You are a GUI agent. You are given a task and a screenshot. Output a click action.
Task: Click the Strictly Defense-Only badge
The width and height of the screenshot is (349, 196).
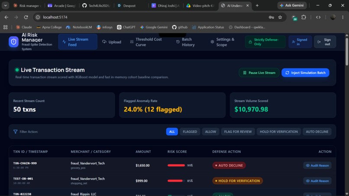265,42
